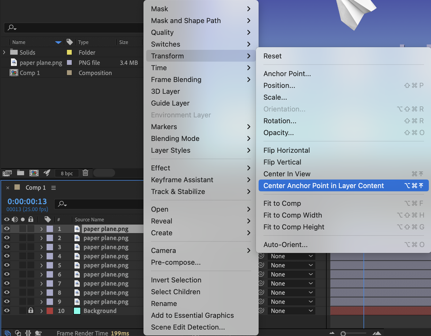Screen dimensions: 431x336
Task: Close the Comp 1 timeline tab
Action: pos(8,188)
